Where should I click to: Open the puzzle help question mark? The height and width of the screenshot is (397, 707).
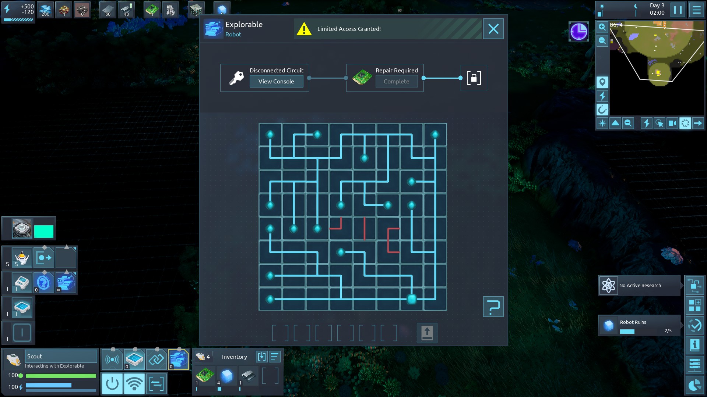pyautogui.click(x=493, y=307)
